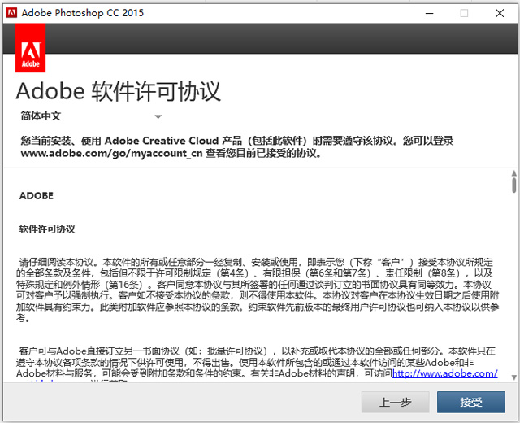520x423 pixels.
Task: Click the bold 软件许可协议 subheading in the agreement
Action: pos(47,229)
